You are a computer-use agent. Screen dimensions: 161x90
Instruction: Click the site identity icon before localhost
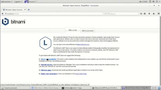[x=6, y=14]
